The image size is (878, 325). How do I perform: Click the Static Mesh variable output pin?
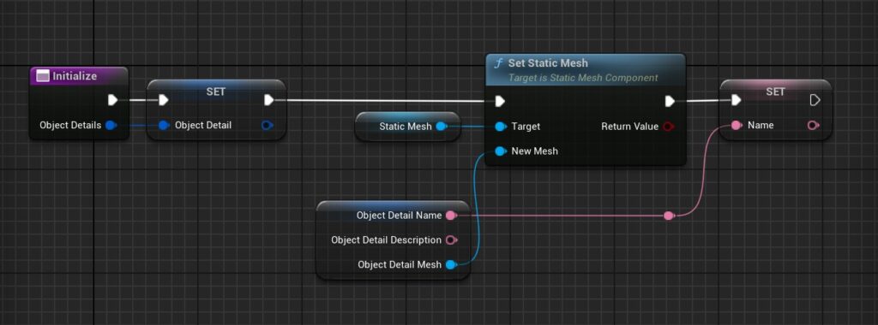[442, 127]
